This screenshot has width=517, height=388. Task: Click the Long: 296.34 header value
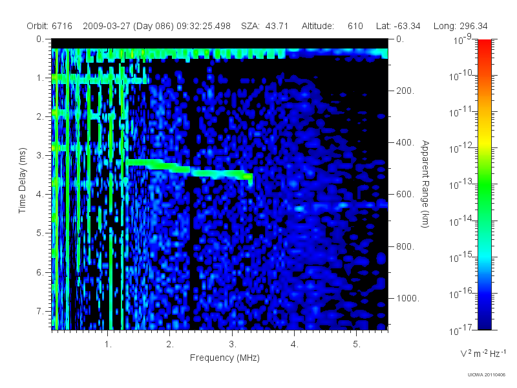point(460,26)
